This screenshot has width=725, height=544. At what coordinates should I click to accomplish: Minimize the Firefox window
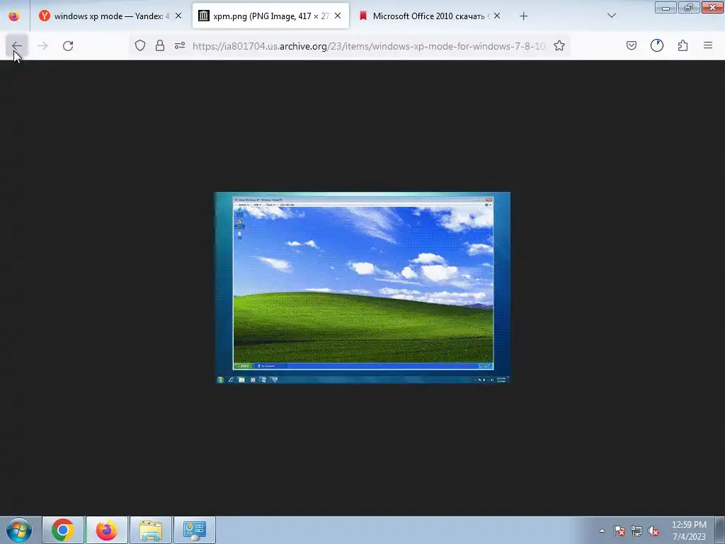click(666, 7)
